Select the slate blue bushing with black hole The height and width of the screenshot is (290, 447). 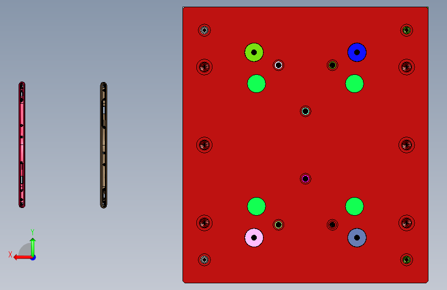pyautogui.click(x=357, y=237)
